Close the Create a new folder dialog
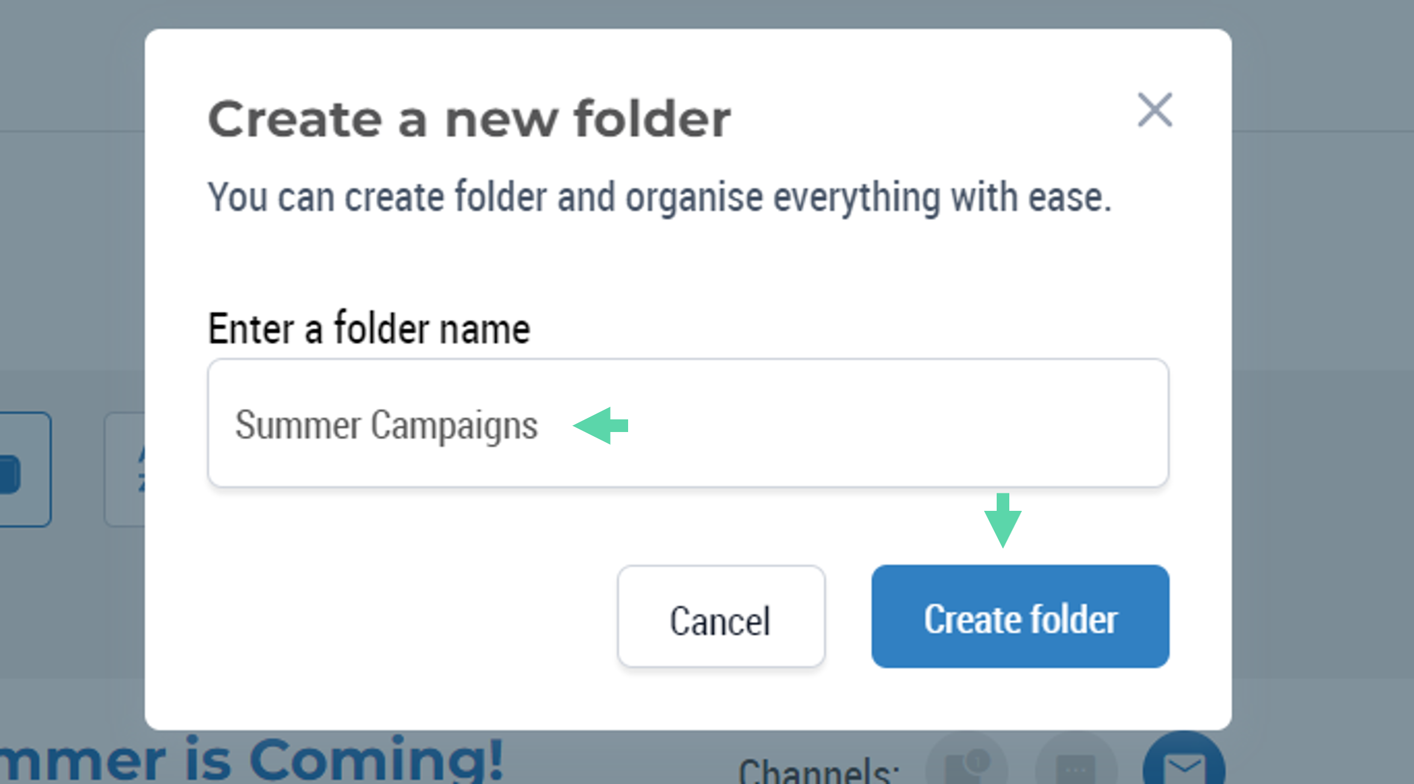Screen dimensions: 1414x784 pyautogui.click(x=1154, y=110)
